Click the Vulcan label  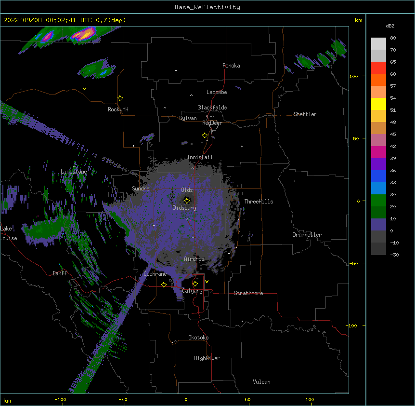[x=261, y=382]
